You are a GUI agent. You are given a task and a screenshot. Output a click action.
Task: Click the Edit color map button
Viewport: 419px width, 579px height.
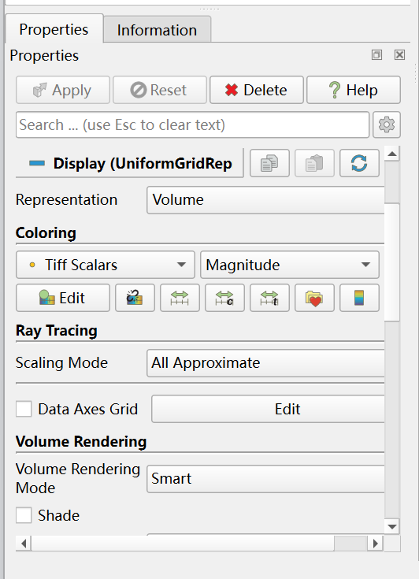click(63, 298)
